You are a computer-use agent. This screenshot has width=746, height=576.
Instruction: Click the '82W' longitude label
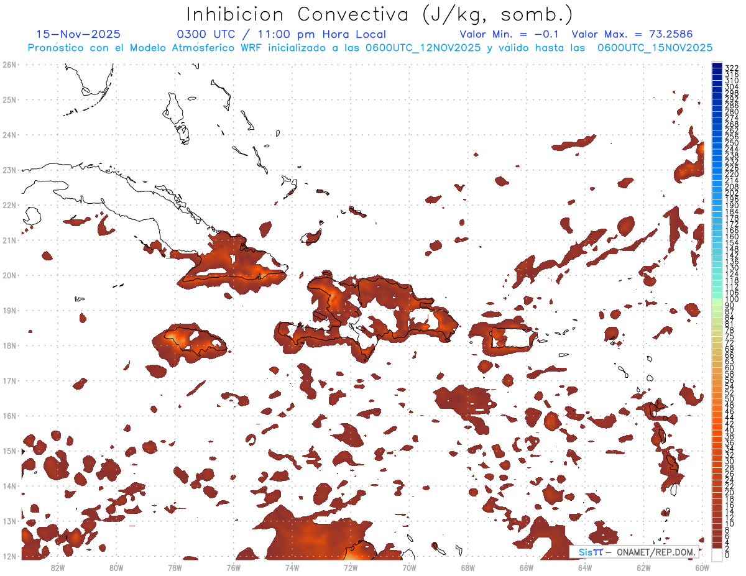(57, 567)
